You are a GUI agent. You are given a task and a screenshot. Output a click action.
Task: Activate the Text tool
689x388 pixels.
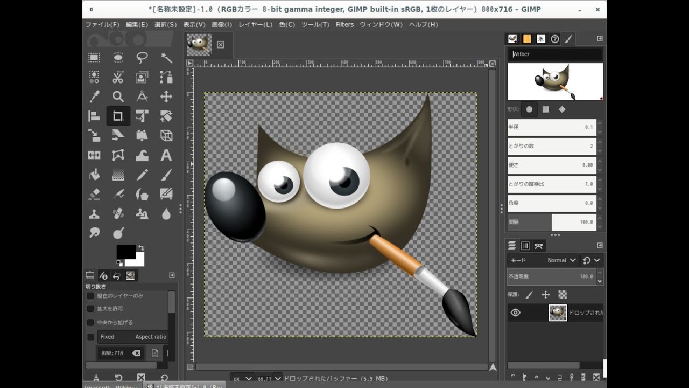(166, 155)
